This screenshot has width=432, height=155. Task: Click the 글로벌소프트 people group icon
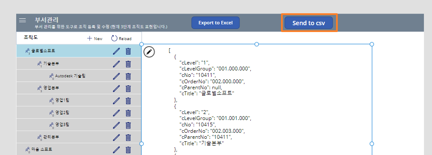tap(28, 51)
